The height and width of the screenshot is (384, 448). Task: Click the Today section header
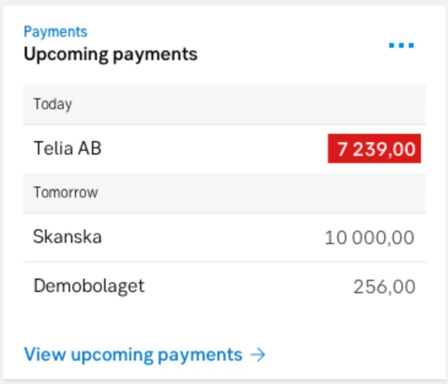click(53, 104)
